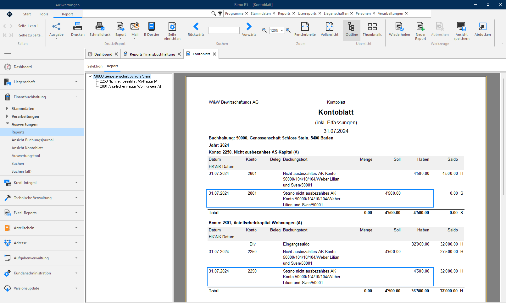Zoom in with plus magnifier

(x=288, y=30)
